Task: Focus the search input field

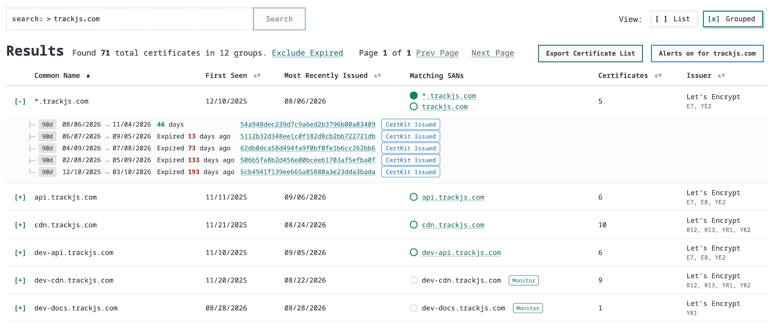Action: click(130, 19)
